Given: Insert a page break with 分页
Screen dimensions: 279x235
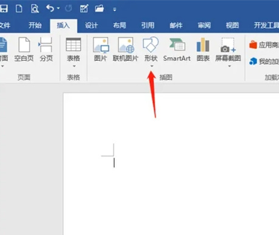Looking at the screenshot, I should [x=46, y=49].
